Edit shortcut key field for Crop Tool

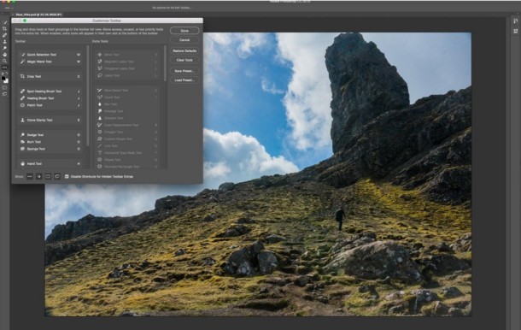coord(79,76)
